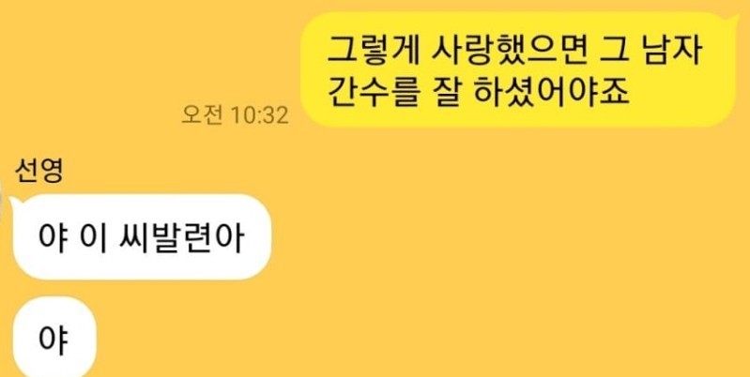Screen dimensions: 750x377
Task: Click the '오전' label beside the time
Action: click(202, 115)
